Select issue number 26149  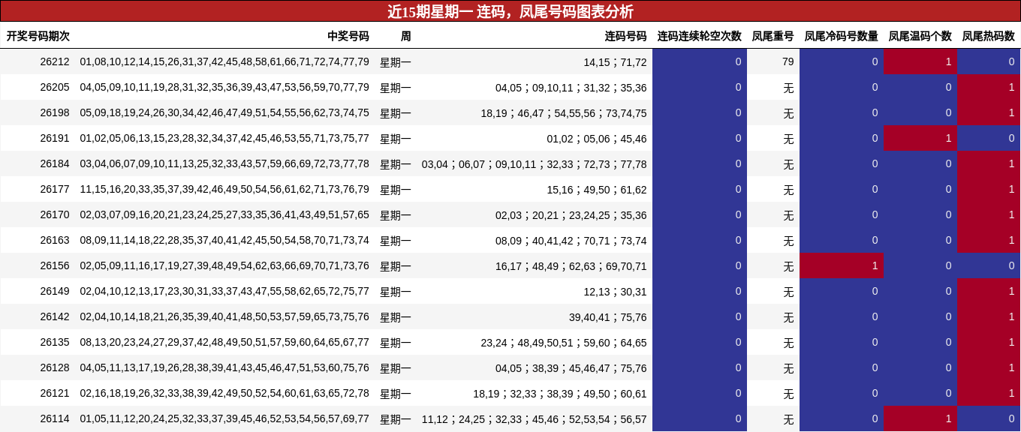click(55, 291)
